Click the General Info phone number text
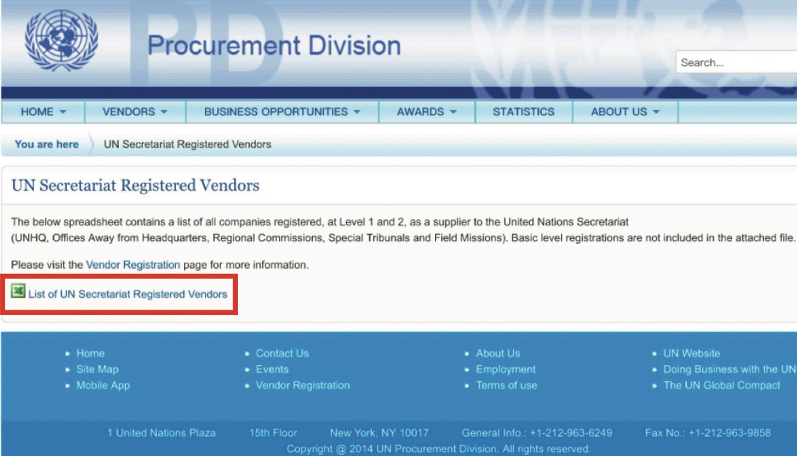The image size is (797, 456). 537,433
